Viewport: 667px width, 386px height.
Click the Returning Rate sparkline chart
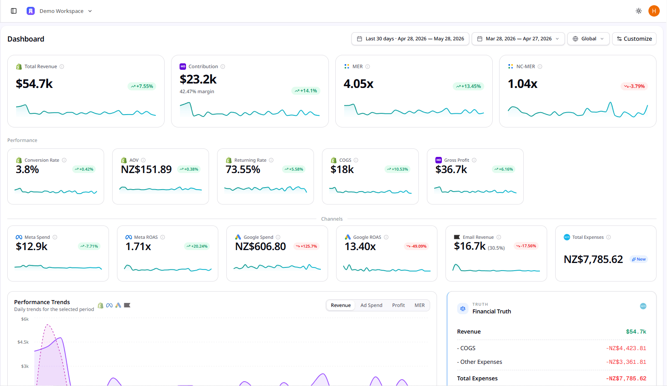[x=266, y=189]
